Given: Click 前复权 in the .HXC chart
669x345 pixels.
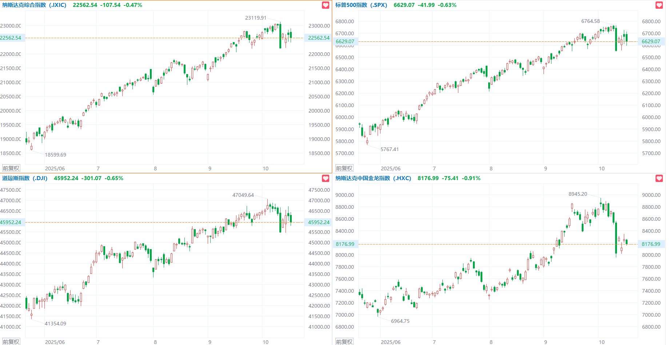Looking at the screenshot, I should [x=344, y=342].
